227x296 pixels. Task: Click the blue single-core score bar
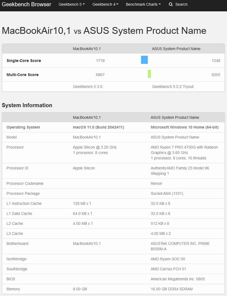tap(144, 60)
